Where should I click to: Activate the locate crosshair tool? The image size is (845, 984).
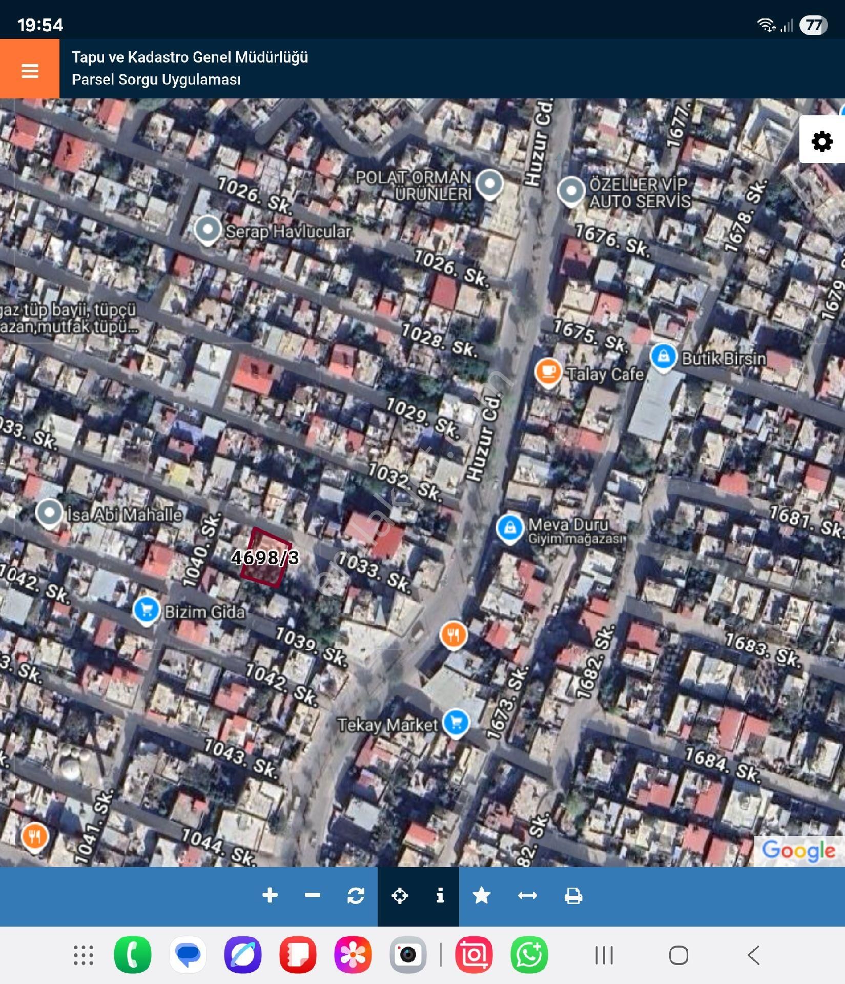[x=399, y=895]
